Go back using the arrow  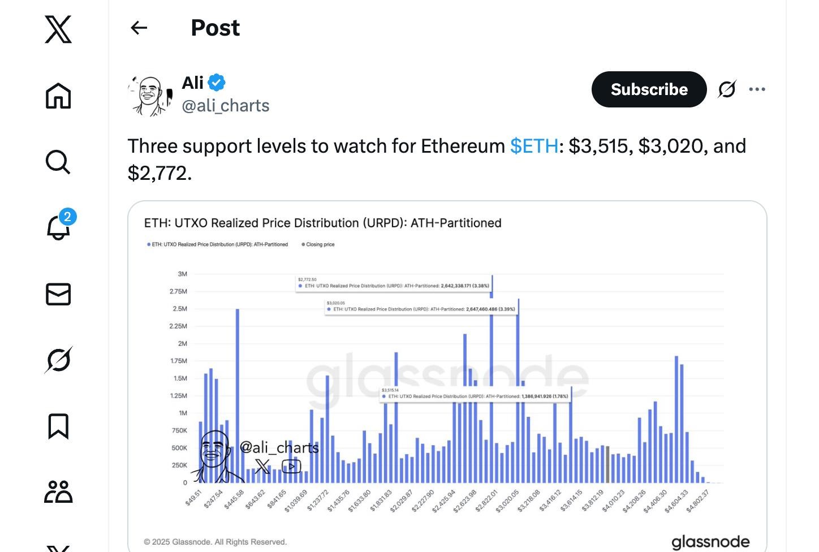(139, 28)
